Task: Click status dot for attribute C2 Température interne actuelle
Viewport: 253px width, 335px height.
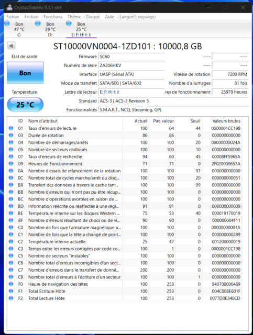Action: tap(11, 241)
